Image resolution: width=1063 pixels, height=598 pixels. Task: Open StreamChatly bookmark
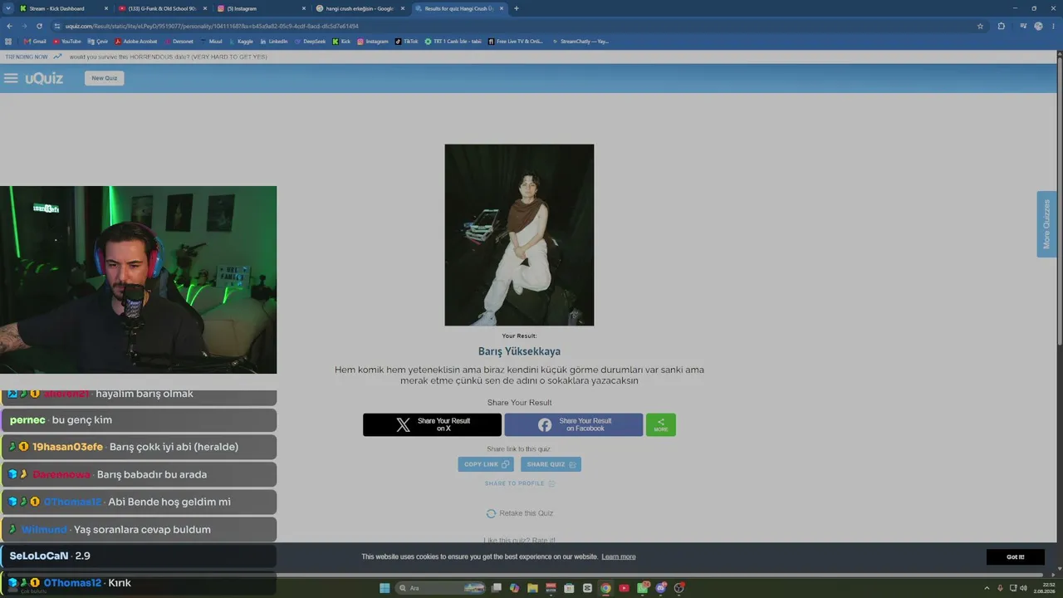[x=580, y=42]
